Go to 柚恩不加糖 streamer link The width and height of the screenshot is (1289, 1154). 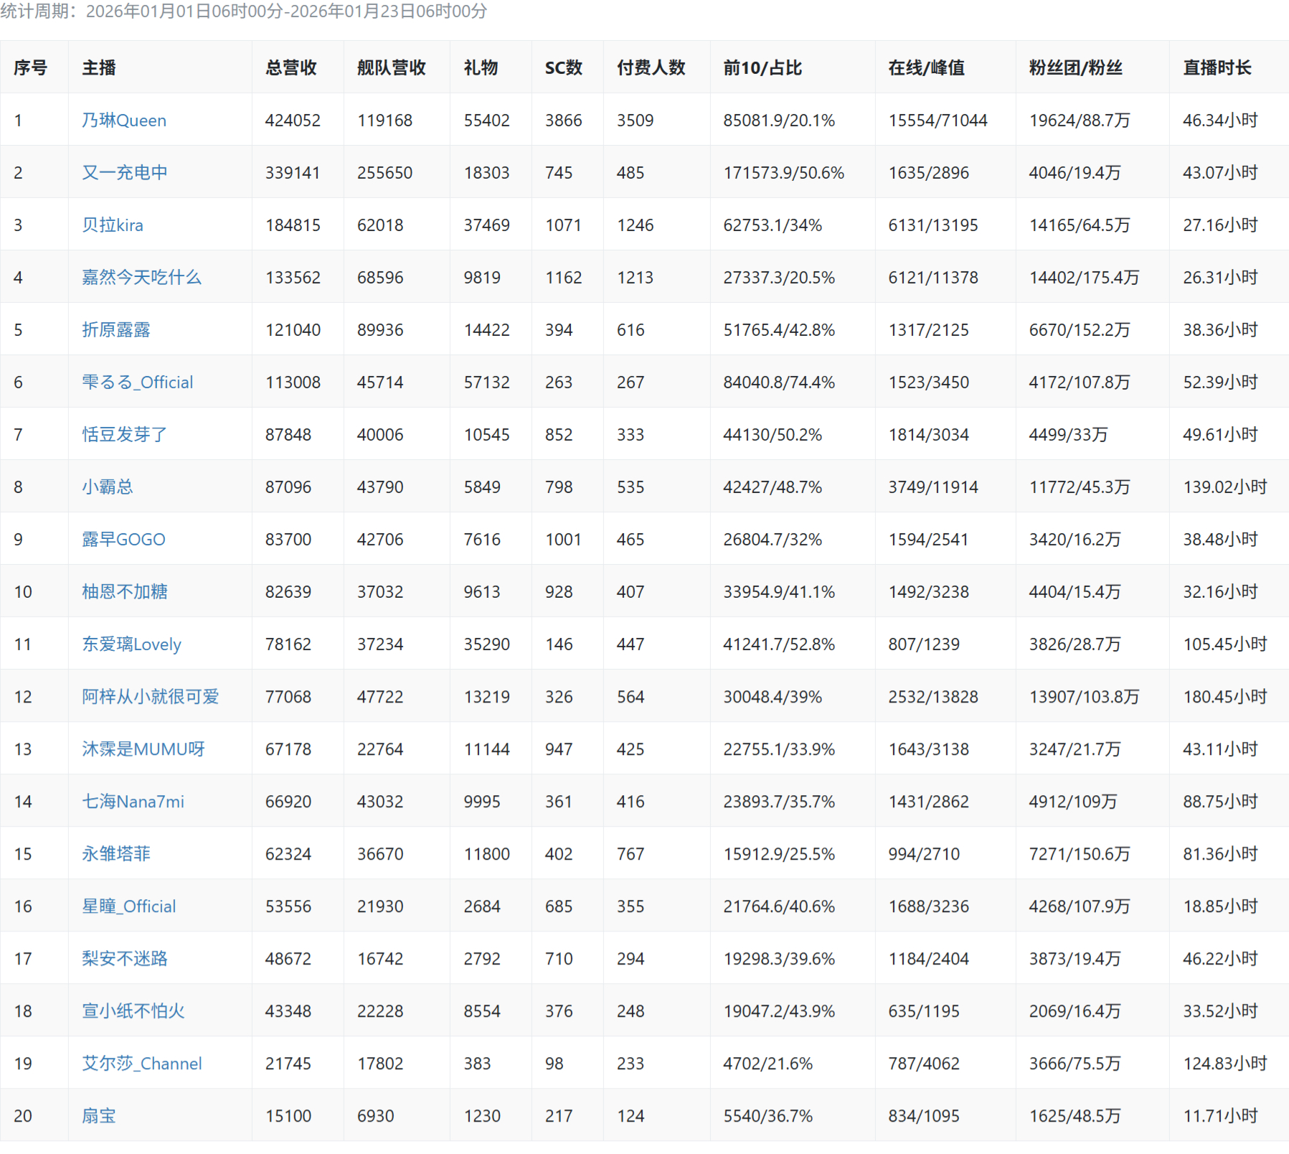coord(124,592)
